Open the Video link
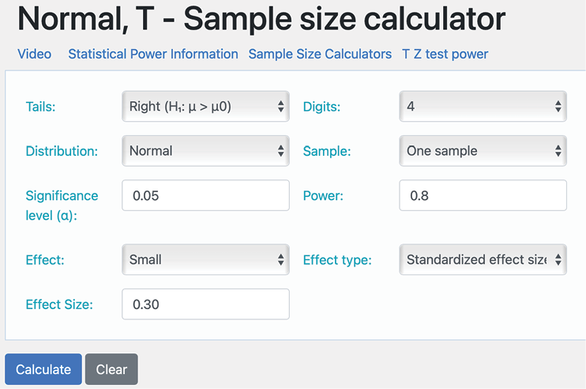Screen dimensions: 586x389 [34, 54]
